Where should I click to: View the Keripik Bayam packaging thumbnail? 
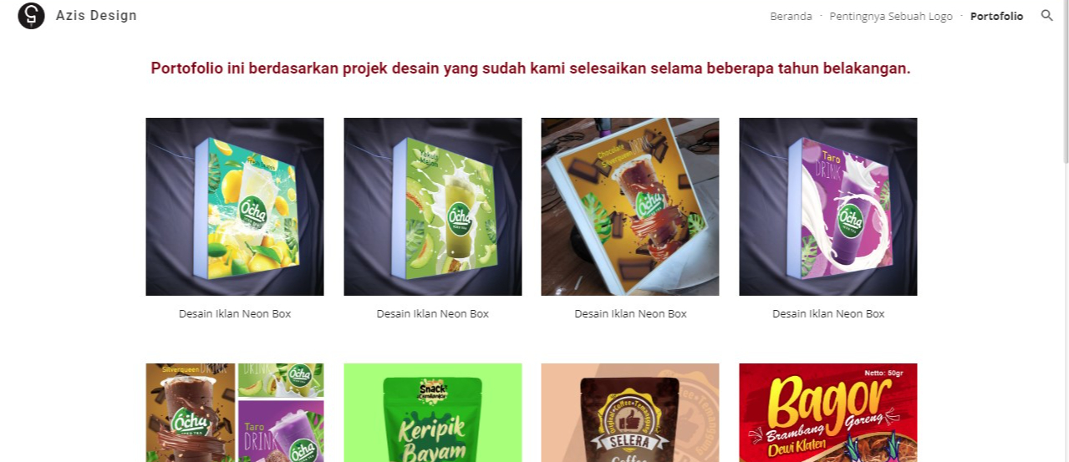[x=433, y=413]
